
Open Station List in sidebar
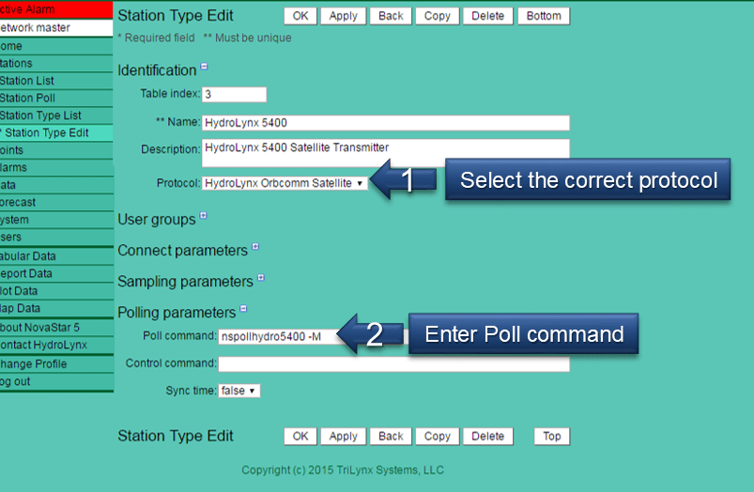pyautogui.click(x=28, y=81)
